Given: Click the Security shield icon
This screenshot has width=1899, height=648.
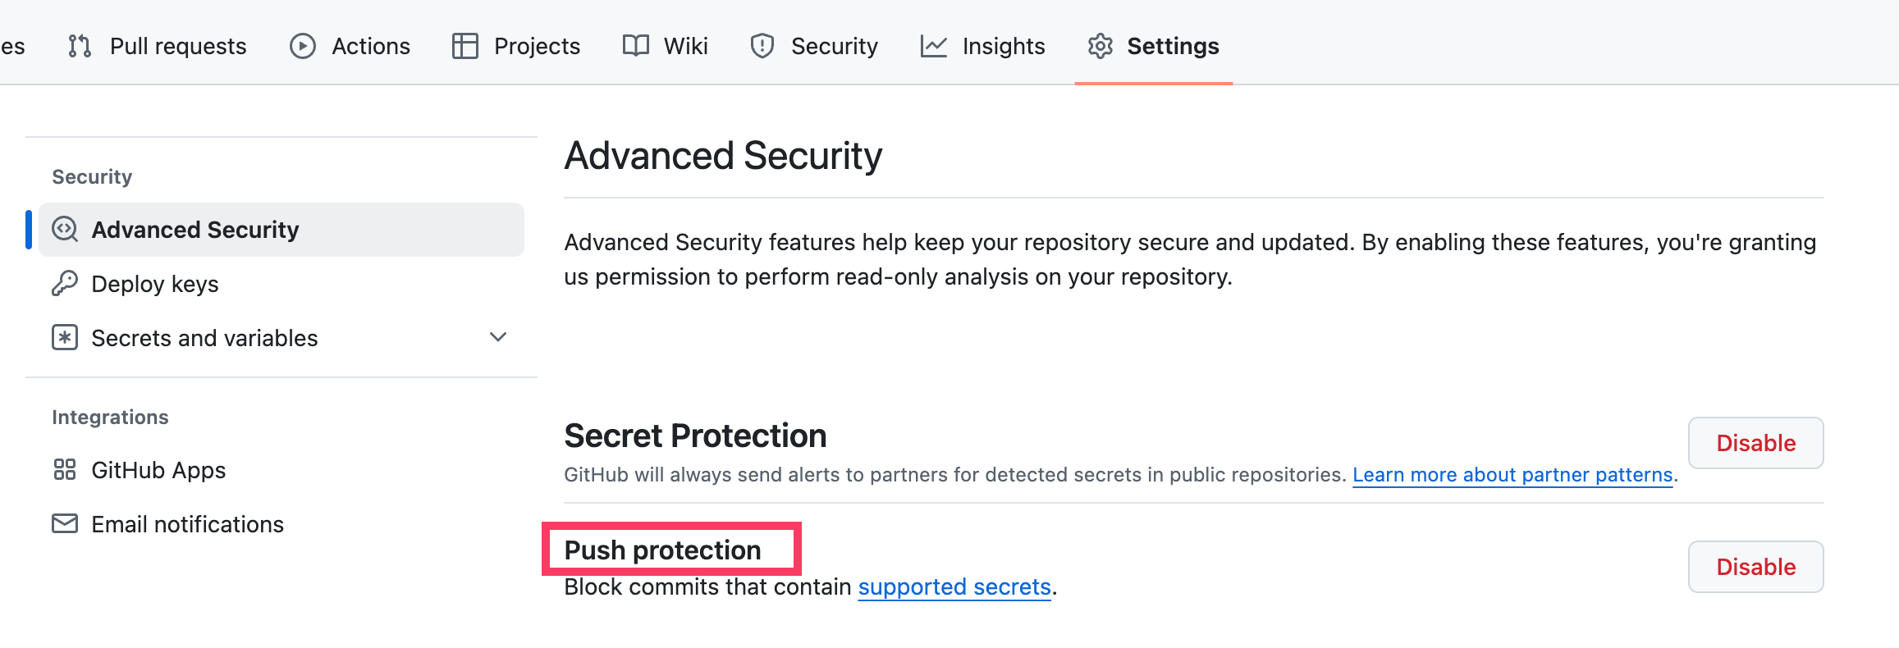Looking at the screenshot, I should [x=762, y=46].
